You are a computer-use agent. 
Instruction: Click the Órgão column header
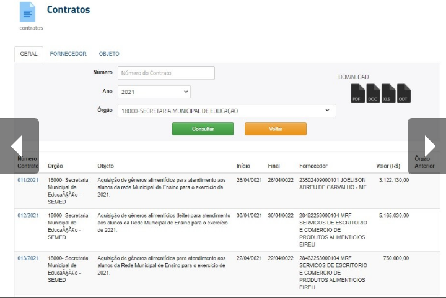tap(55, 166)
